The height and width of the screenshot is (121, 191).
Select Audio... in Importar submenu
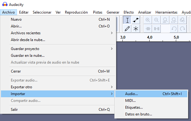point(151,94)
